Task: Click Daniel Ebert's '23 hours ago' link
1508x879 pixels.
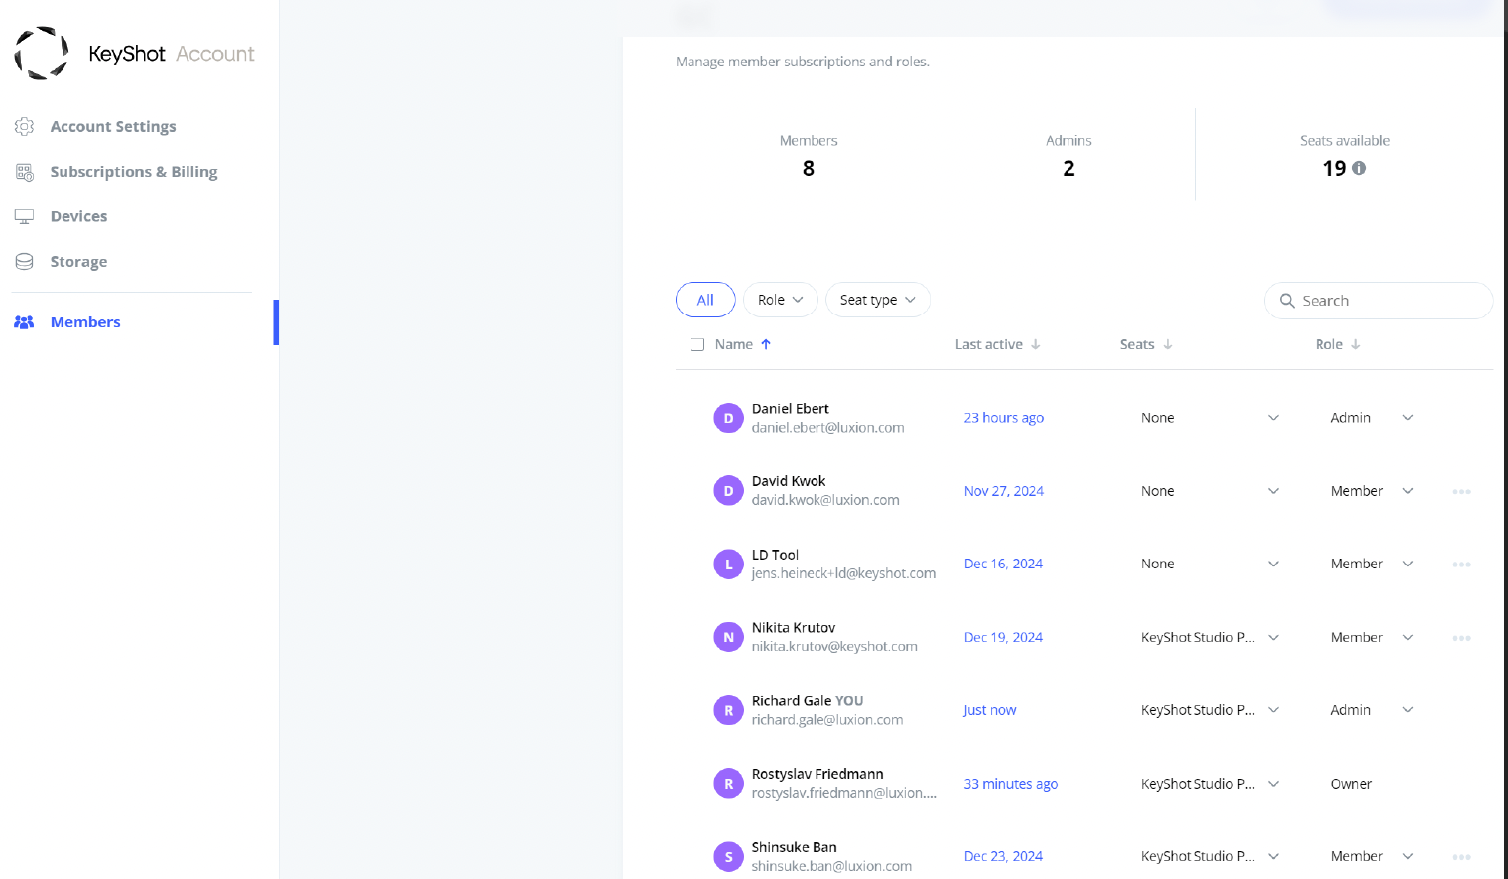Action: click(1004, 418)
